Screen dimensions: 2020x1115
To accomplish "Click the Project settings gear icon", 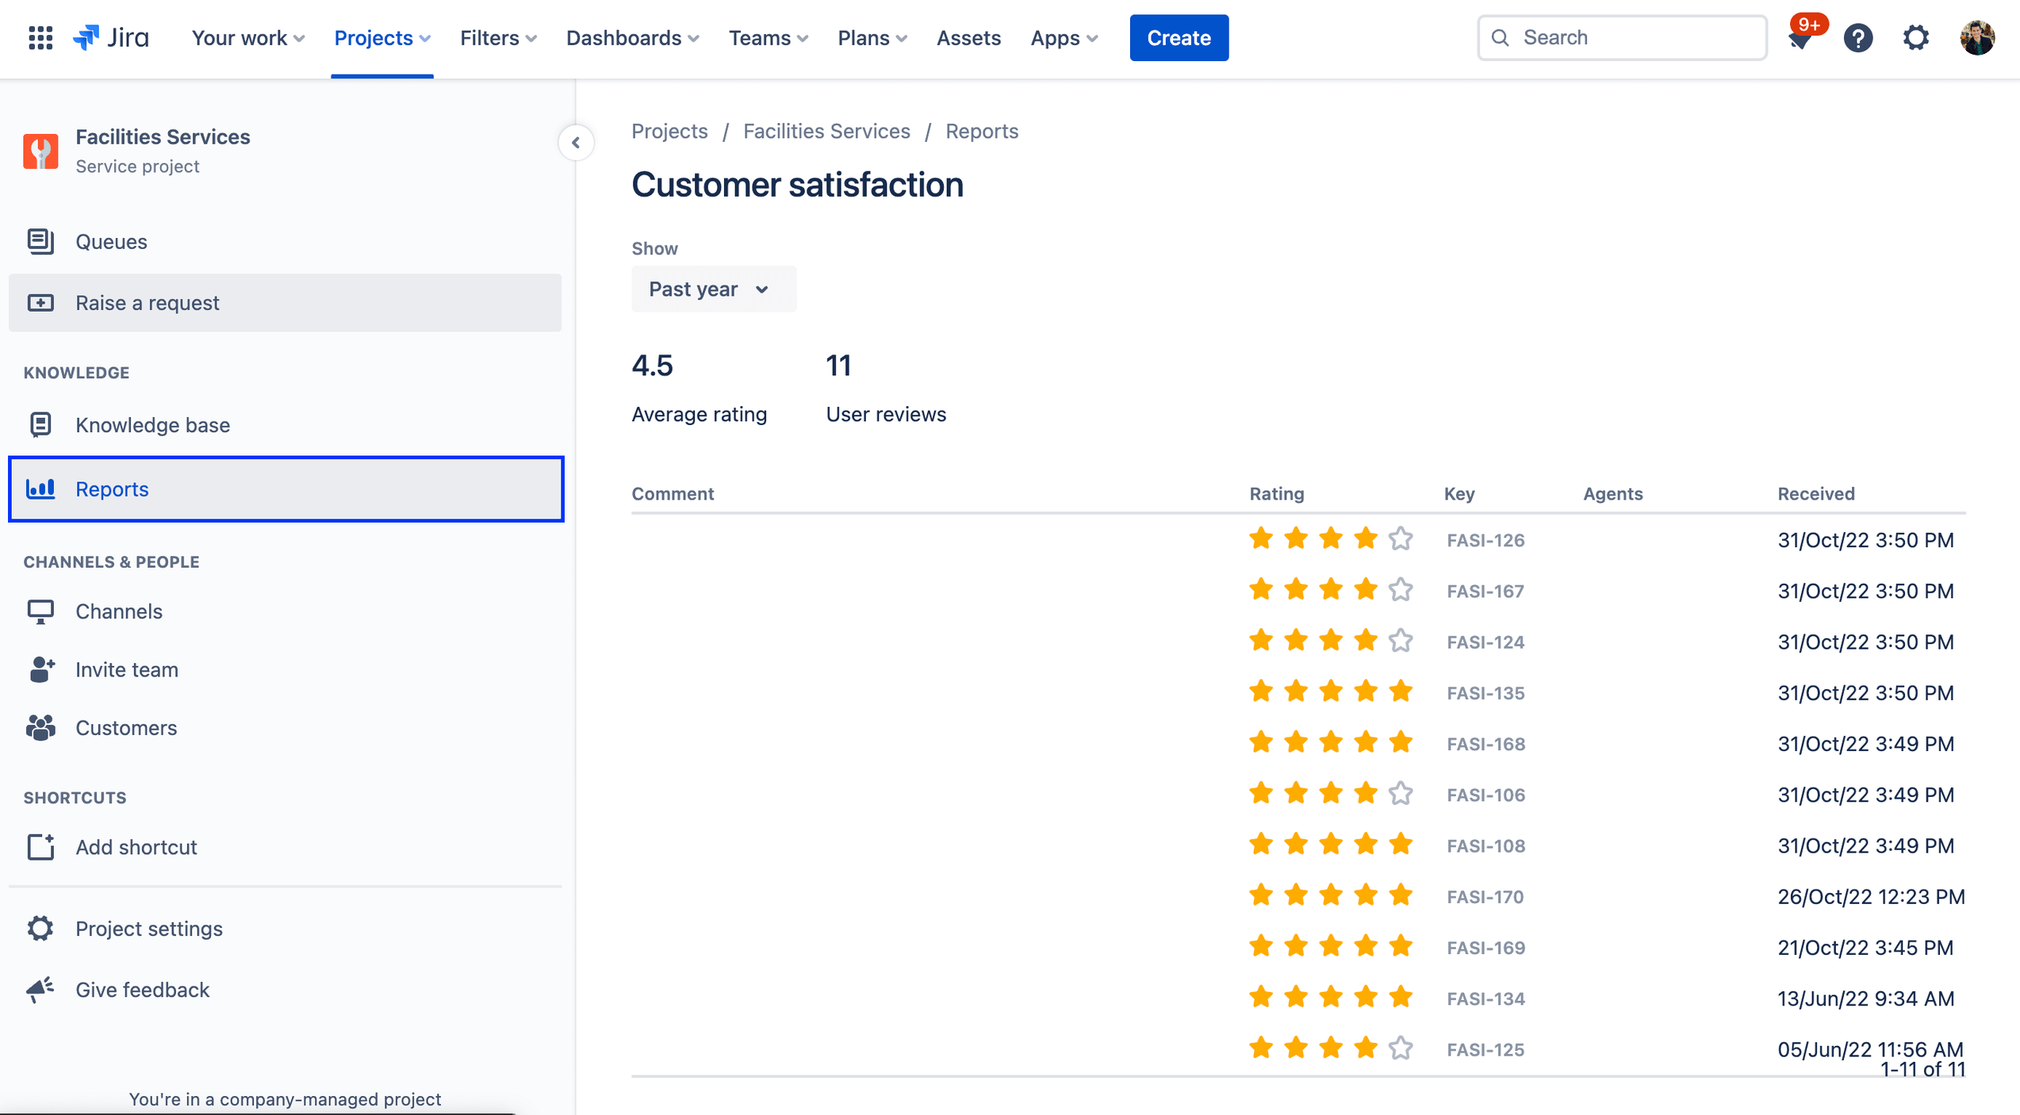I will pyautogui.click(x=40, y=929).
